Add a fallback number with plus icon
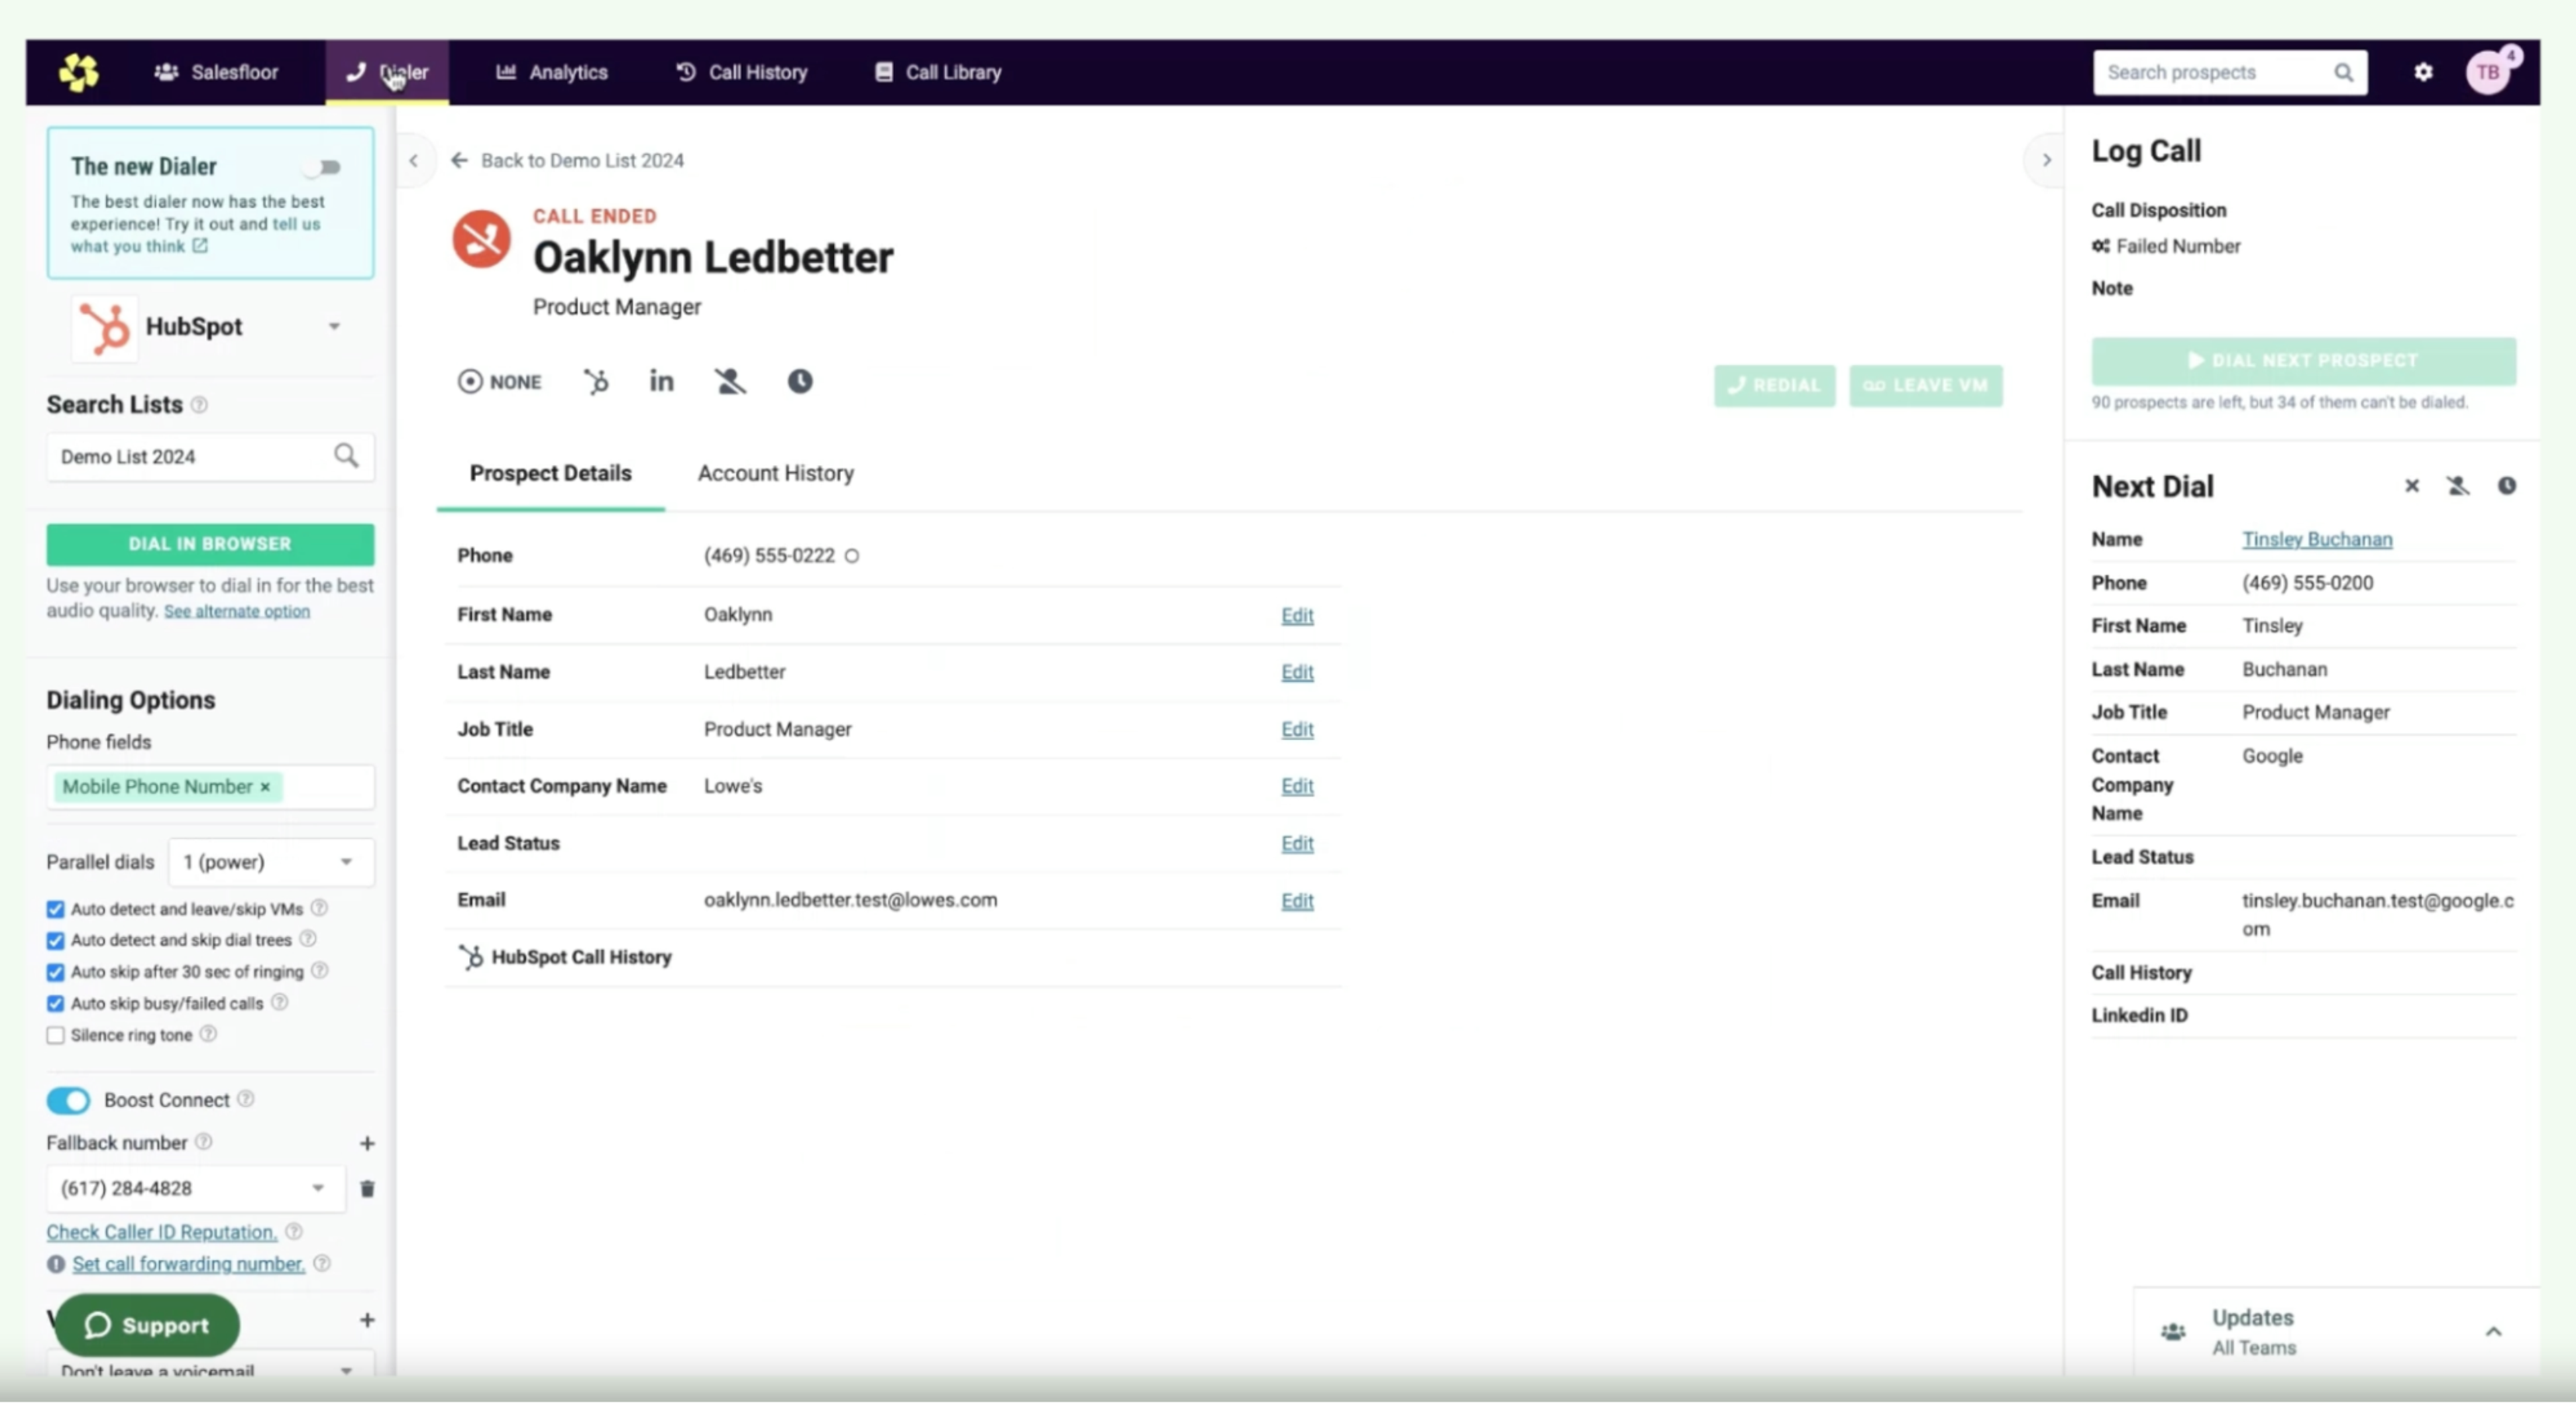 (367, 1143)
